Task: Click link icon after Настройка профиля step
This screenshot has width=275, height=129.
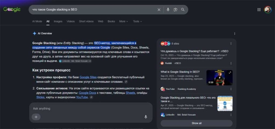Action: 126,82
